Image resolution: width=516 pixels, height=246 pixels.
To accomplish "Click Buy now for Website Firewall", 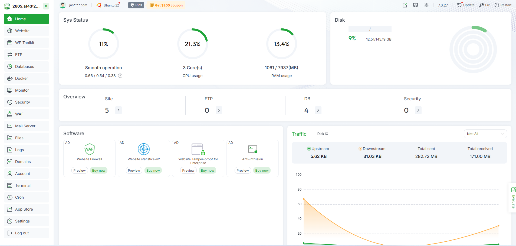I will (98, 170).
